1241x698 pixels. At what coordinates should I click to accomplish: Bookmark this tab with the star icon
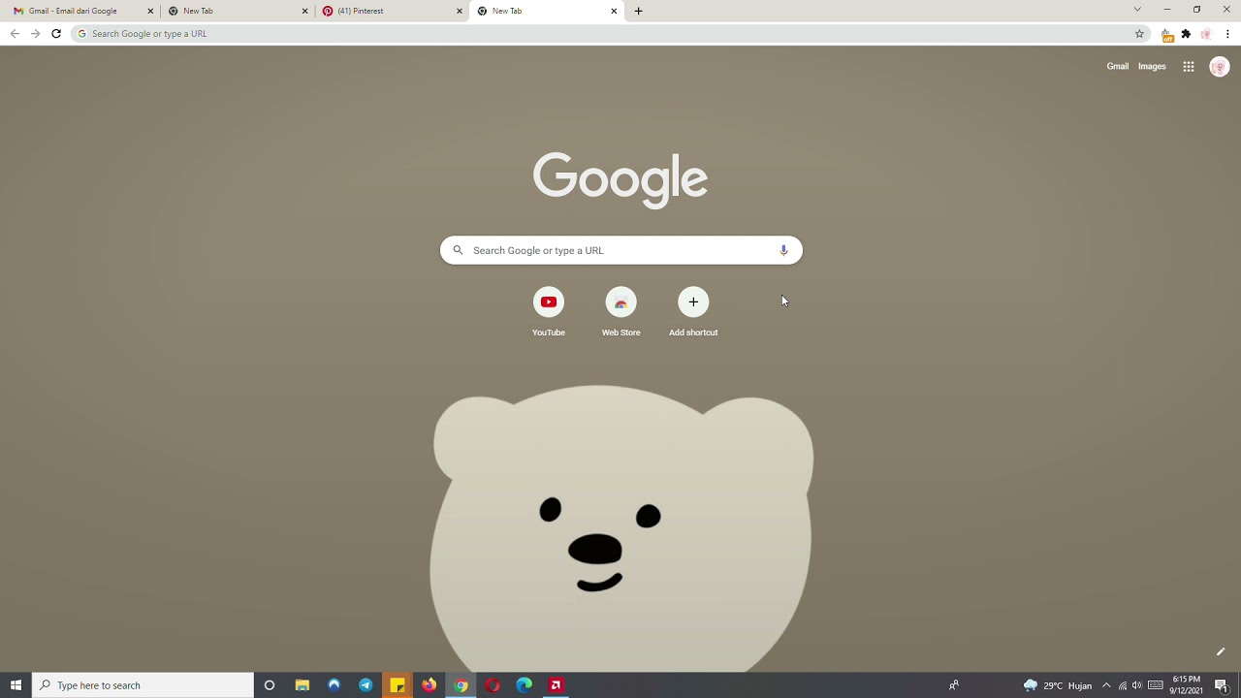1139,34
